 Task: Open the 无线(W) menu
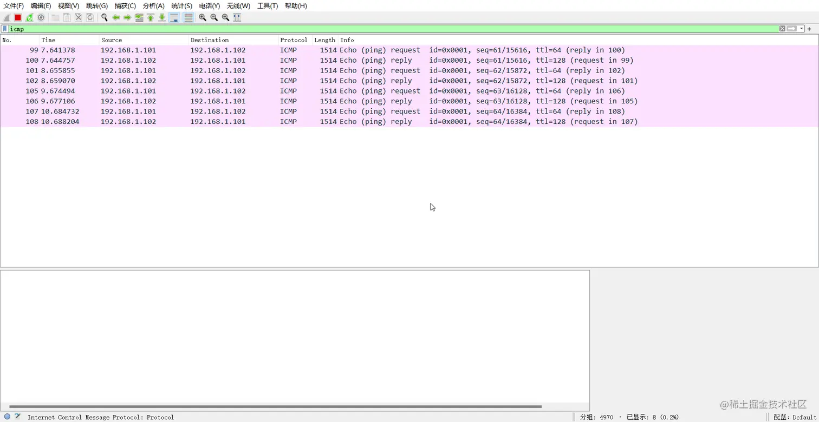point(238,6)
